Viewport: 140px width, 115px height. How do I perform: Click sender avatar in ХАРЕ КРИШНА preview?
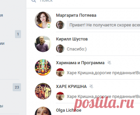[x=60, y=96]
